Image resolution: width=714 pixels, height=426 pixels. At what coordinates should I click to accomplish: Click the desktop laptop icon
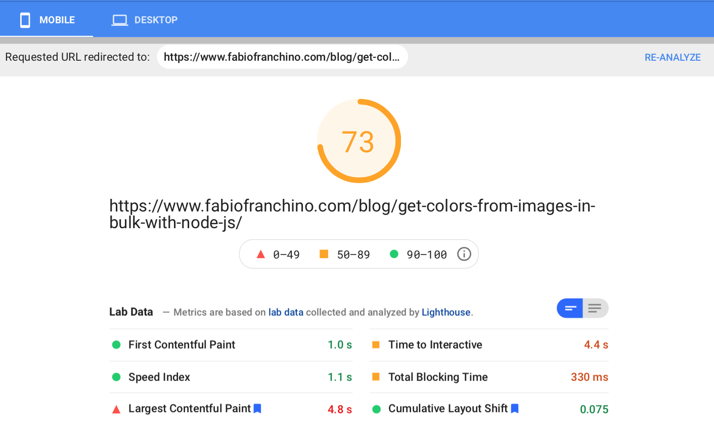[119, 20]
